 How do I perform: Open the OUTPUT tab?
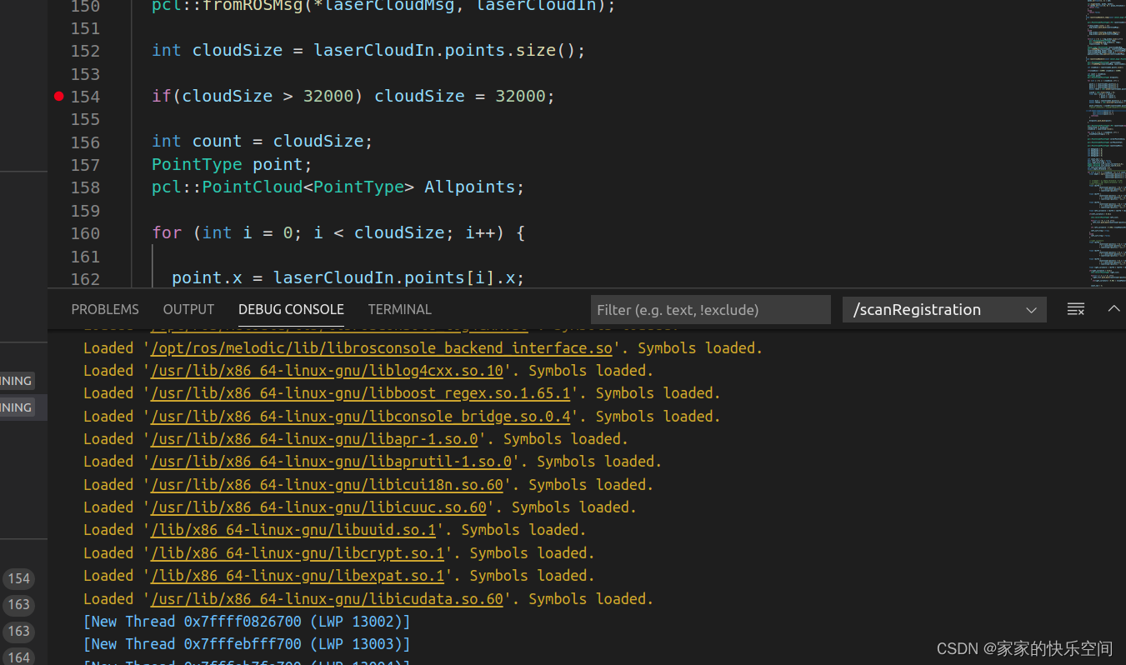click(x=188, y=309)
